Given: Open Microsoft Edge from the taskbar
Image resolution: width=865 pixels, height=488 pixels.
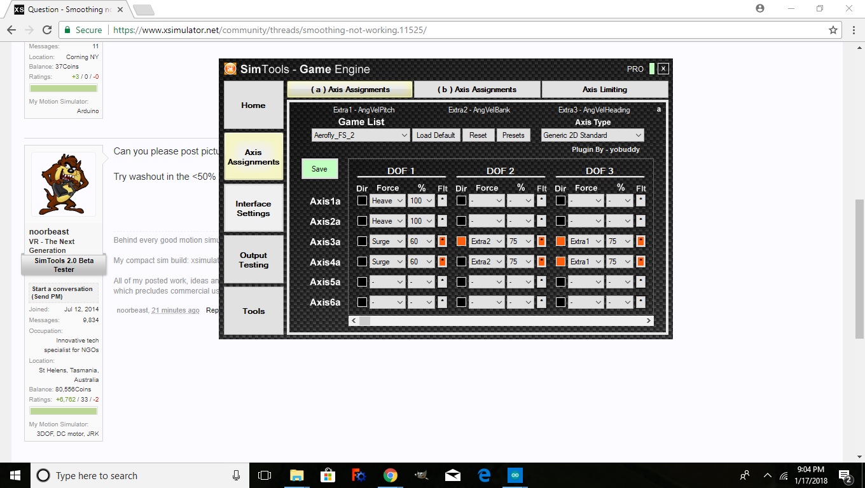Looking at the screenshot, I should point(483,475).
